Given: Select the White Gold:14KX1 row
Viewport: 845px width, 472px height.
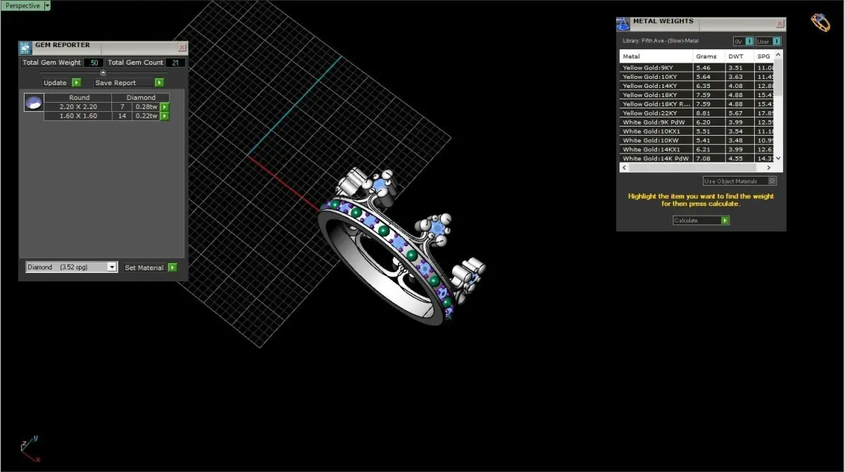Looking at the screenshot, I should pyautogui.click(x=696, y=150).
